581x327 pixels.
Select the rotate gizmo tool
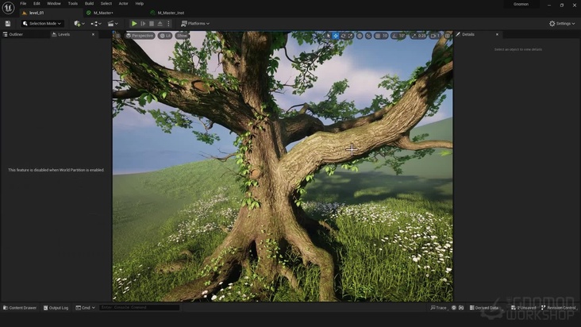pos(344,36)
